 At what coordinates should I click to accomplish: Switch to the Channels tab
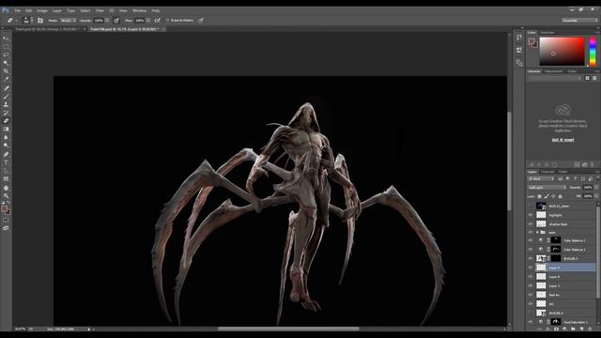tap(547, 172)
